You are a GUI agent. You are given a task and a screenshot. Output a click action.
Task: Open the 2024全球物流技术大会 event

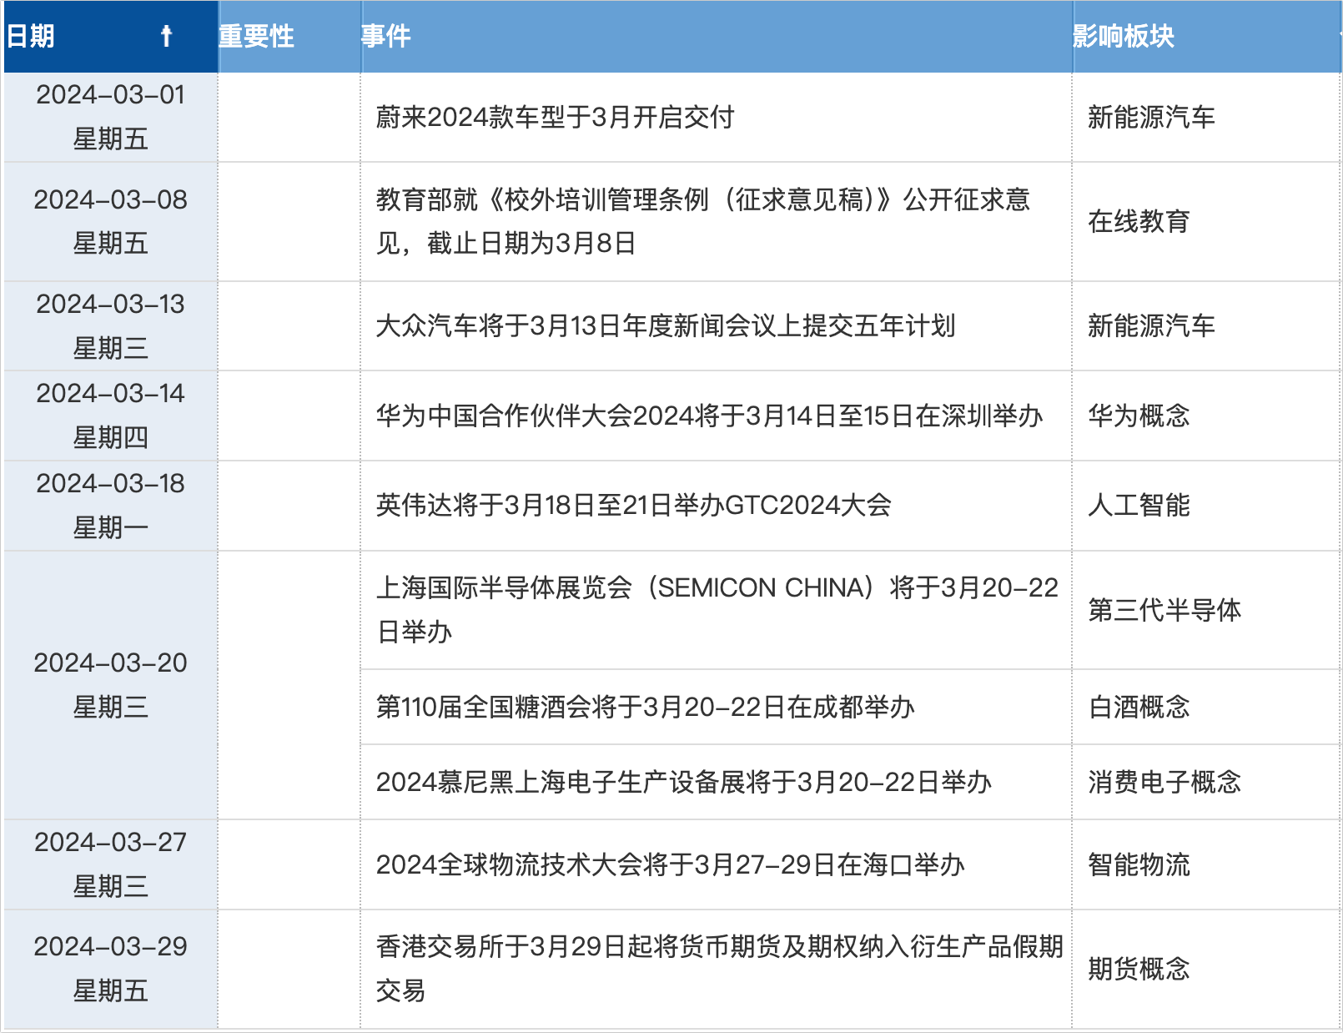pyautogui.click(x=670, y=864)
